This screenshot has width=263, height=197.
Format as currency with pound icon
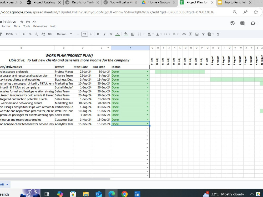pos(24,34)
